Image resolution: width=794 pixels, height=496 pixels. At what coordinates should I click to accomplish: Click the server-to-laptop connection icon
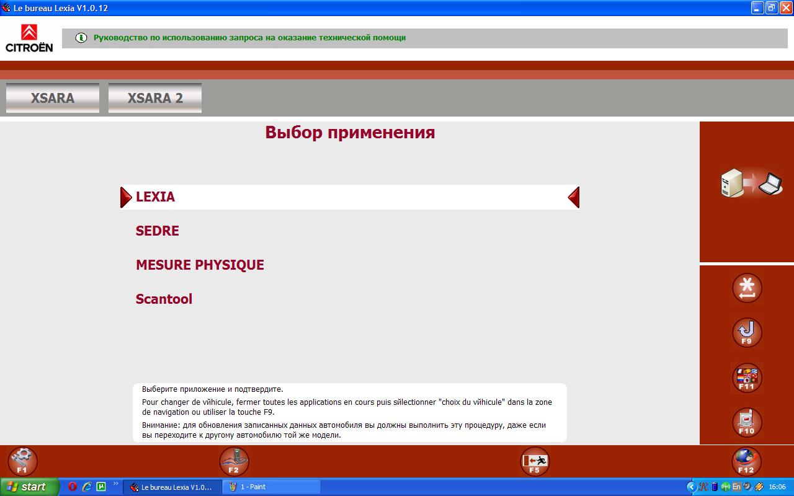pyautogui.click(x=751, y=184)
